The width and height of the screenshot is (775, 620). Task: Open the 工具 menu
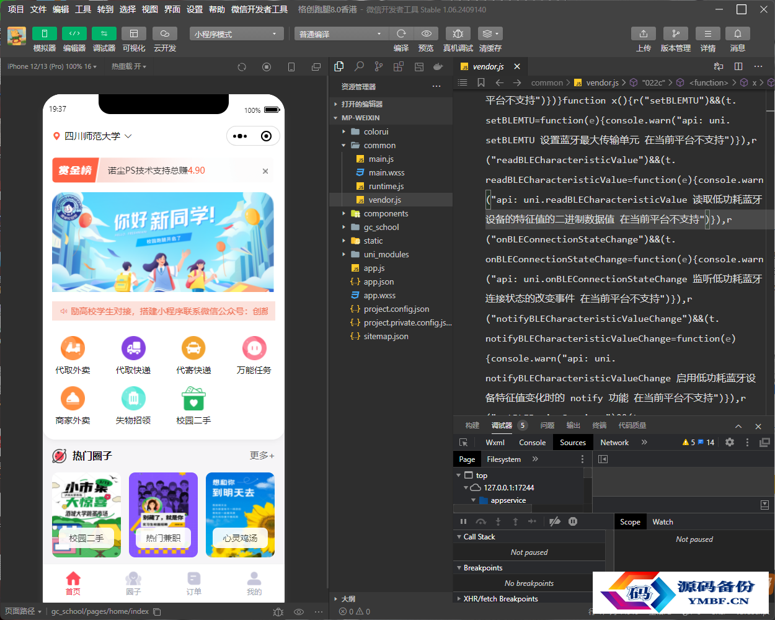(x=83, y=9)
